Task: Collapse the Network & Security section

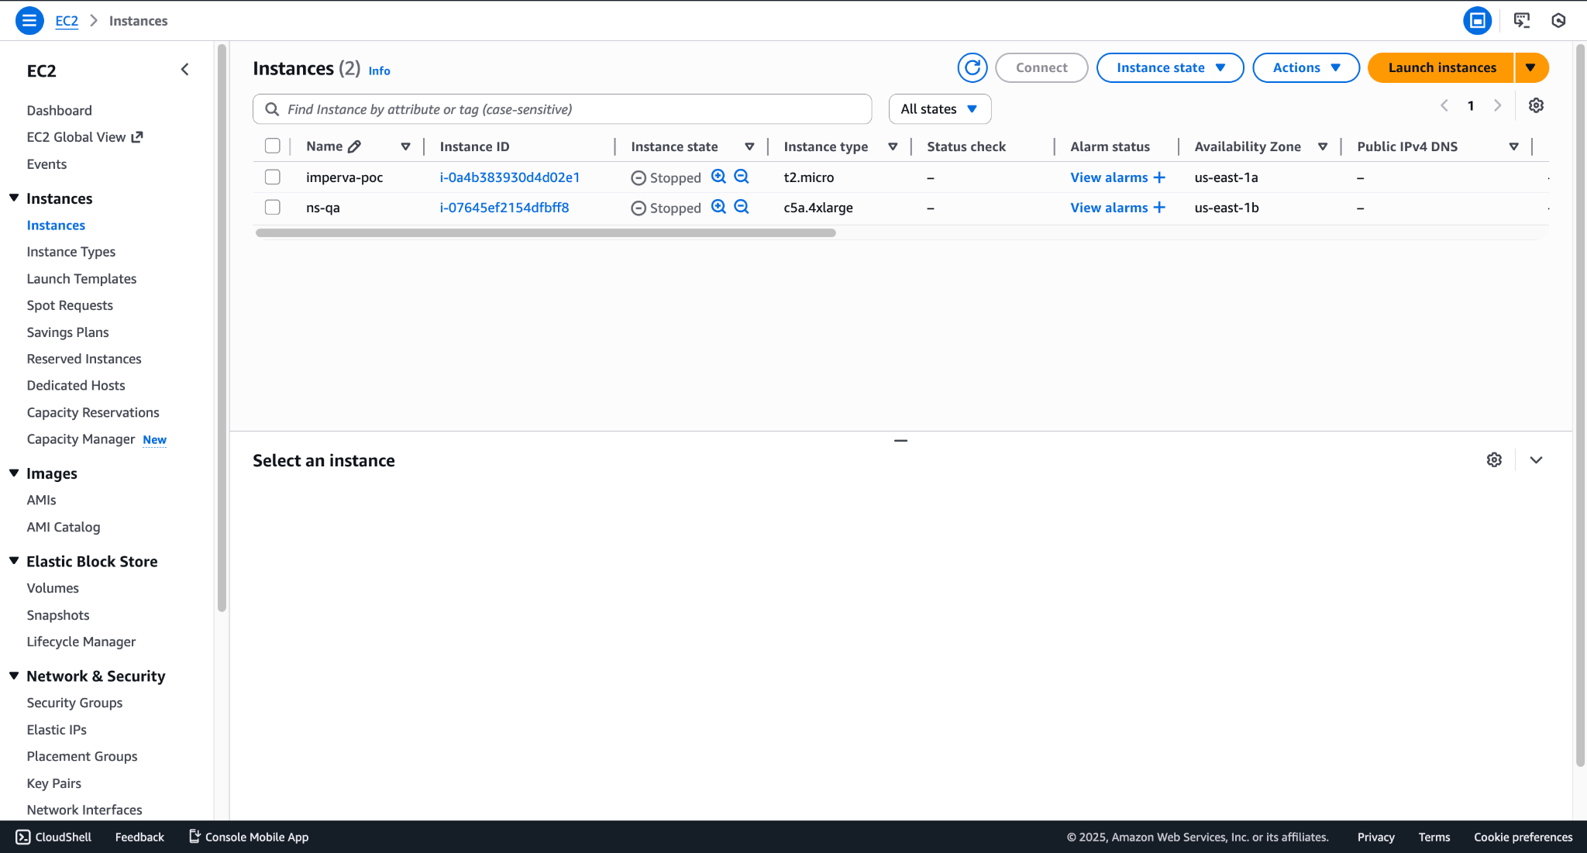Action: [x=14, y=675]
